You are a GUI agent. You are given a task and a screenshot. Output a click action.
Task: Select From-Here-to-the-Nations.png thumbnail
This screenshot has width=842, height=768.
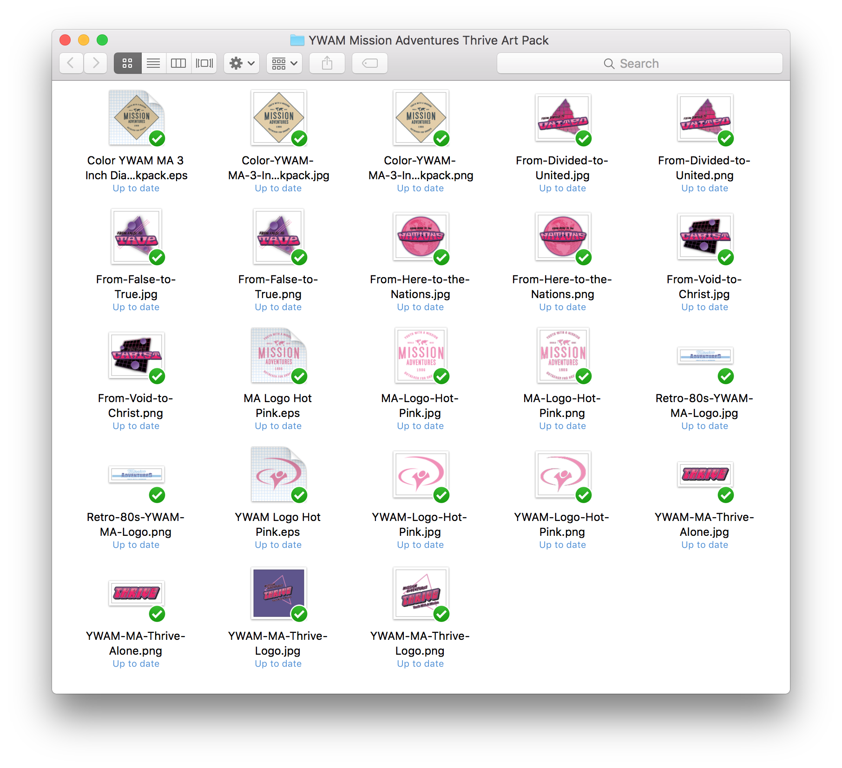(563, 237)
